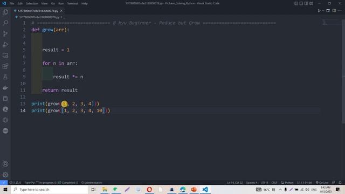Open the ENG input language indicator
Image resolution: width=345 pixels, height=194 pixels.
point(314,189)
